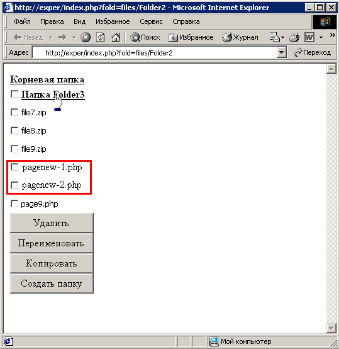Open the Журнал history panel
The height and width of the screenshot is (349, 339).
[240, 37]
